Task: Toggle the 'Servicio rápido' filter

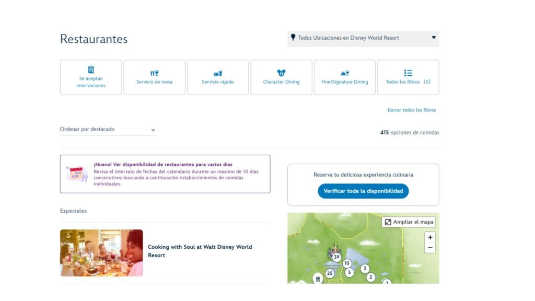Action: coord(218,77)
